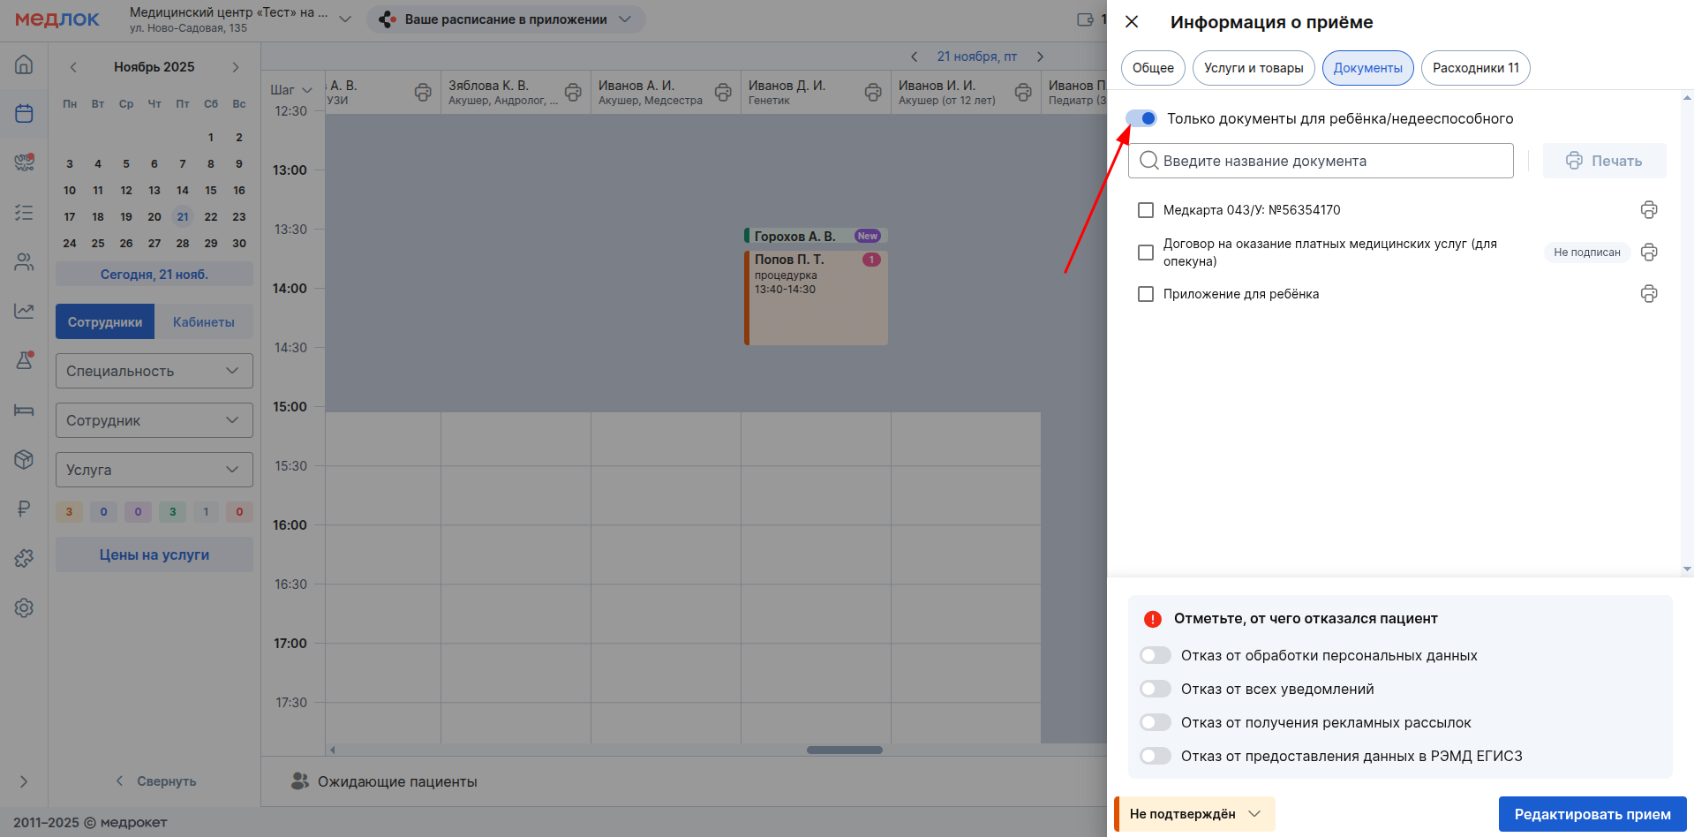The height and width of the screenshot is (837, 1694).
Task: Open the Не подтверждён status dropdown
Action: click(x=1195, y=814)
